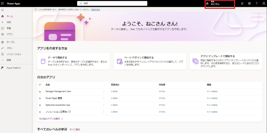
Task: Click the app icon of ソリューション正常性ハブ
Action: (40, 112)
